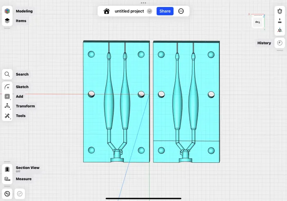Undo the last action
The height and width of the screenshot is (201, 287).
[x=7, y=194]
